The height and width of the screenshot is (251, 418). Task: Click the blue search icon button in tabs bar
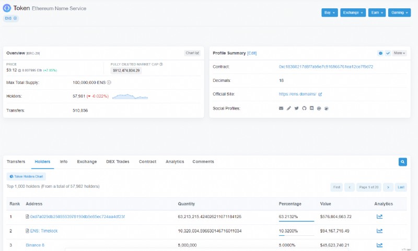[x=402, y=162]
